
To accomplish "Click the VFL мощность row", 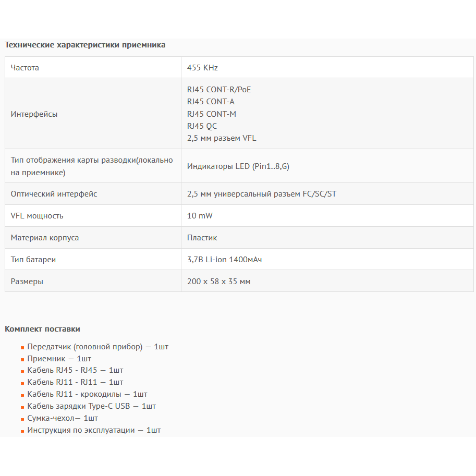I will pos(34,215).
